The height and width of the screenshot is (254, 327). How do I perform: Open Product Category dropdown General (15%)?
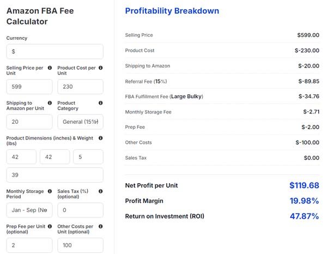click(x=80, y=122)
